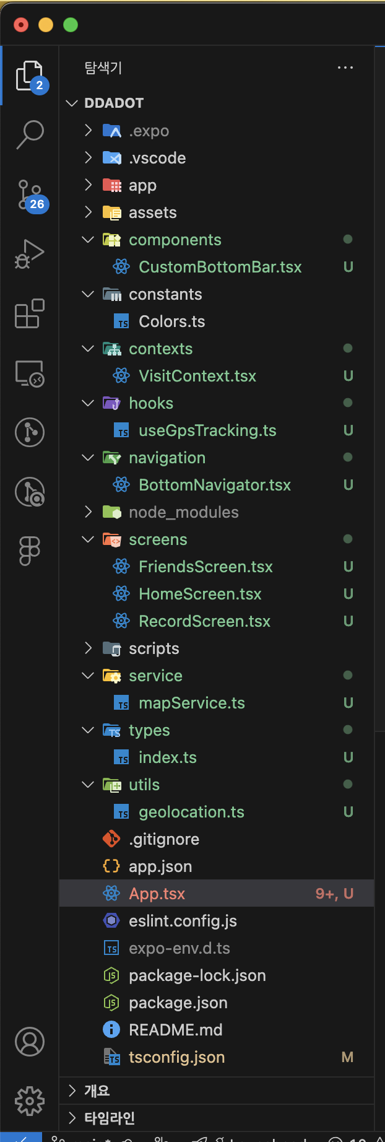Collapse the types folder
Image resolution: width=385 pixels, height=1142 pixels.
88,730
